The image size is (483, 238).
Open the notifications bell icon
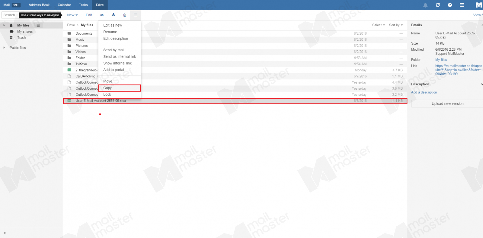point(425,5)
